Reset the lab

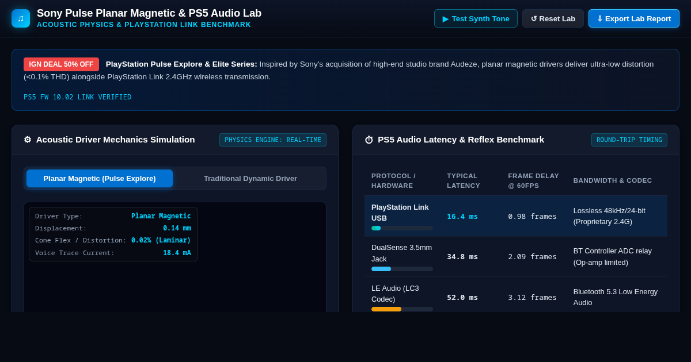[x=553, y=18]
